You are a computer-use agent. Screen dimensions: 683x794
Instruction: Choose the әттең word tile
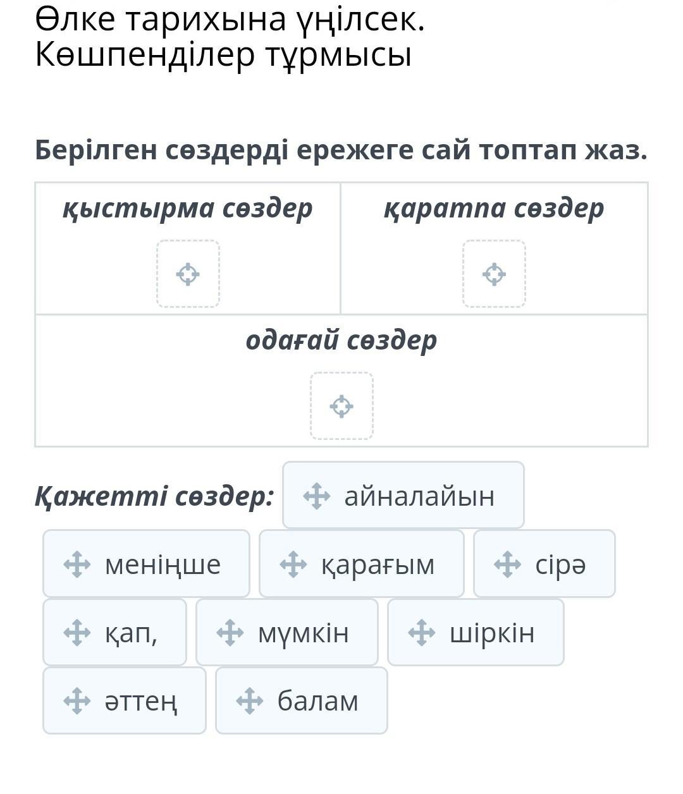[125, 700]
